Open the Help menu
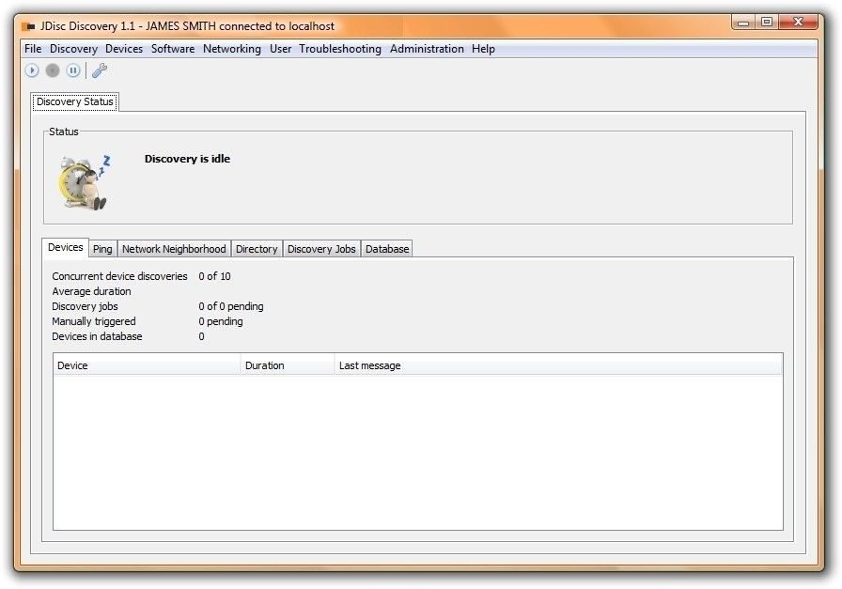The image size is (842, 589). coord(484,49)
